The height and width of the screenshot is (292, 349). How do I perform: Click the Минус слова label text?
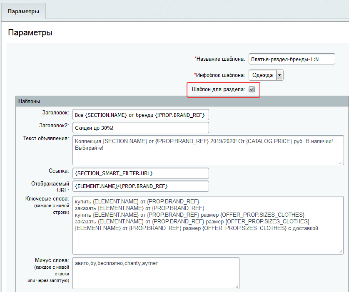(52, 260)
